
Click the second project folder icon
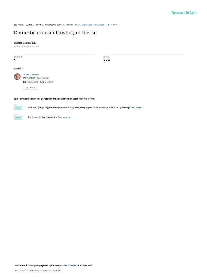click(18, 117)
